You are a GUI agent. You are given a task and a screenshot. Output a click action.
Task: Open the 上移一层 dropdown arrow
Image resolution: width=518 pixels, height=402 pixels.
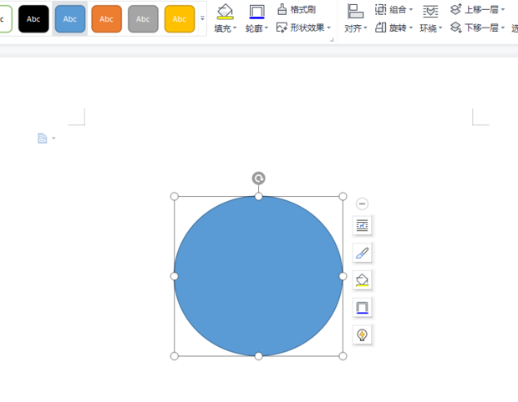[x=503, y=9]
